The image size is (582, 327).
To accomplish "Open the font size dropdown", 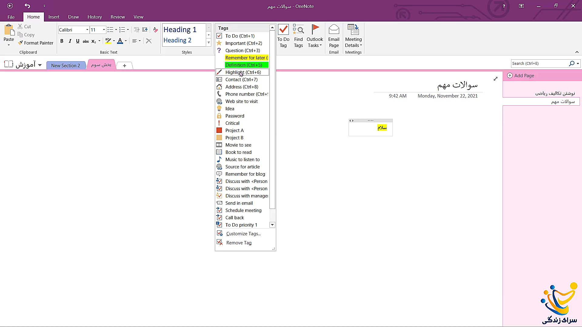I will tap(104, 30).
